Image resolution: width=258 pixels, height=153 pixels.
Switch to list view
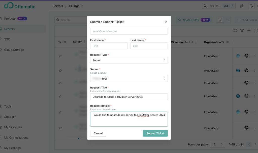[x=220, y=20]
